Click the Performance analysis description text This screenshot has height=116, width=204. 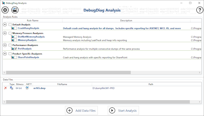point(101,49)
